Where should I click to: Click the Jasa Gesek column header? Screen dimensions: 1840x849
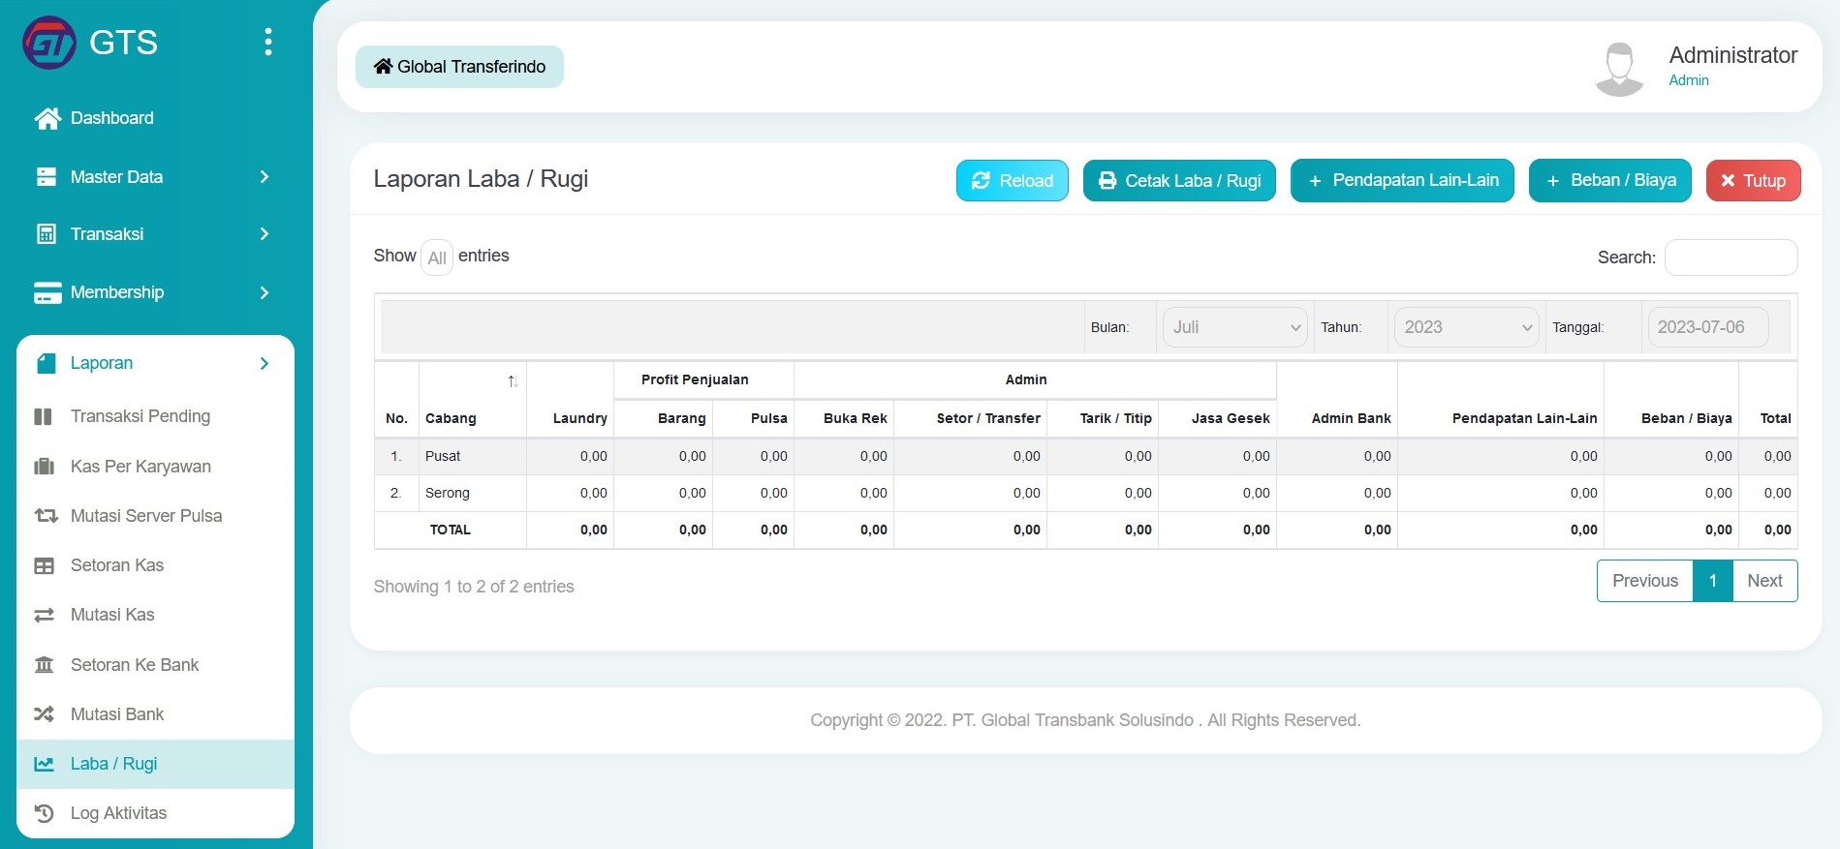point(1218,418)
